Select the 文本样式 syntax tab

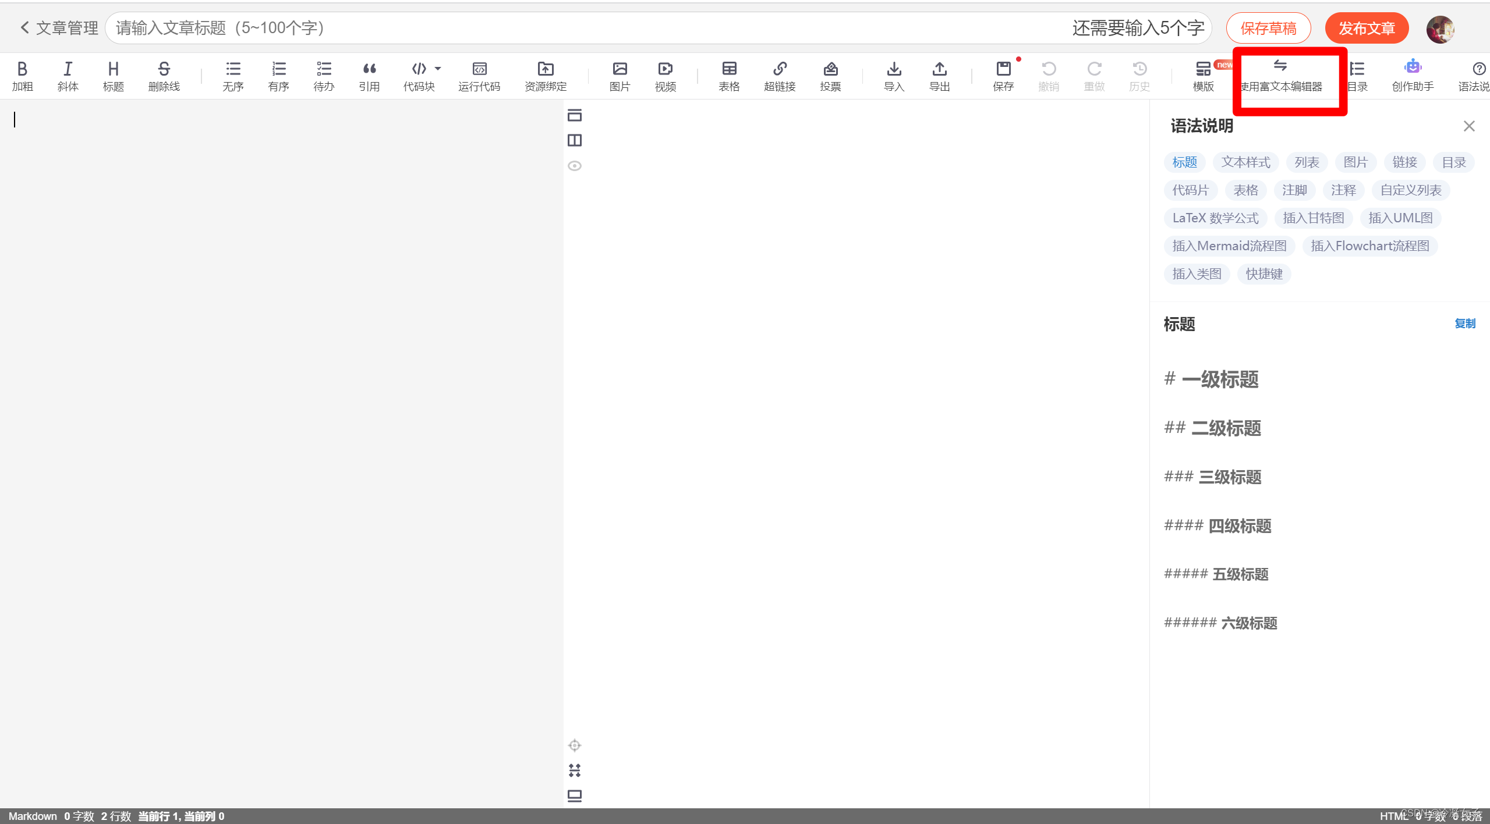1245,162
